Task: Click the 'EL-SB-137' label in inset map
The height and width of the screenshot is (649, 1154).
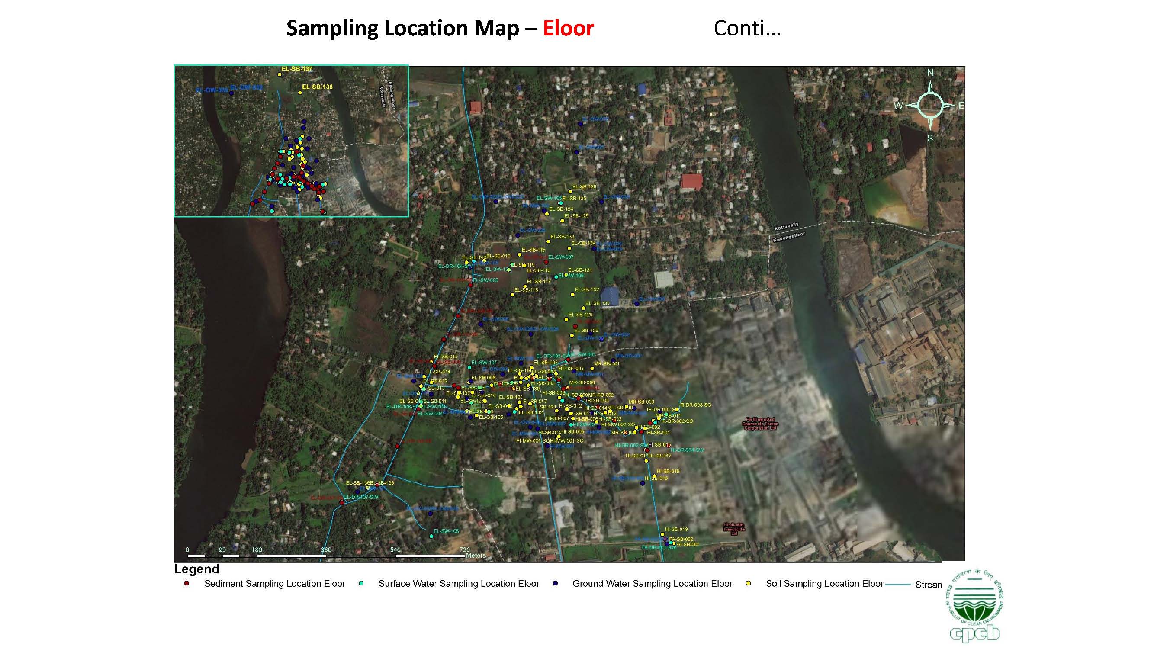Action: 297,69
